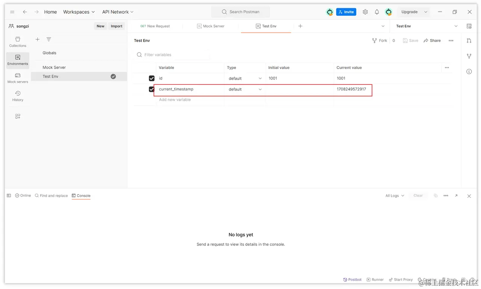
Task: Open Settings gear icon
Action: (365, 12)
